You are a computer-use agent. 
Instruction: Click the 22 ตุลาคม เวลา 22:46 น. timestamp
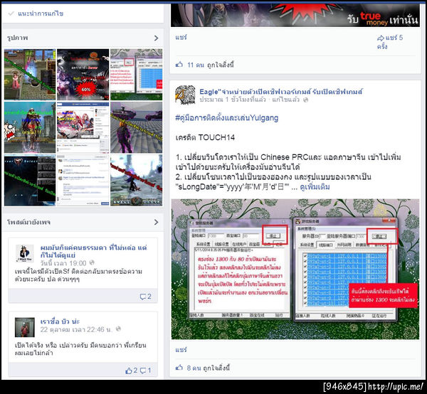pyautogui.click(x=76, y=329)
